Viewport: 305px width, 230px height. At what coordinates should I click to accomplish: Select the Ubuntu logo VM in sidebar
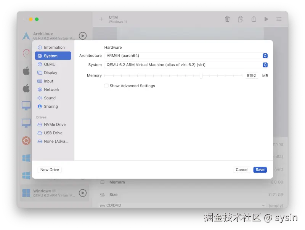(x=26, y=141)
